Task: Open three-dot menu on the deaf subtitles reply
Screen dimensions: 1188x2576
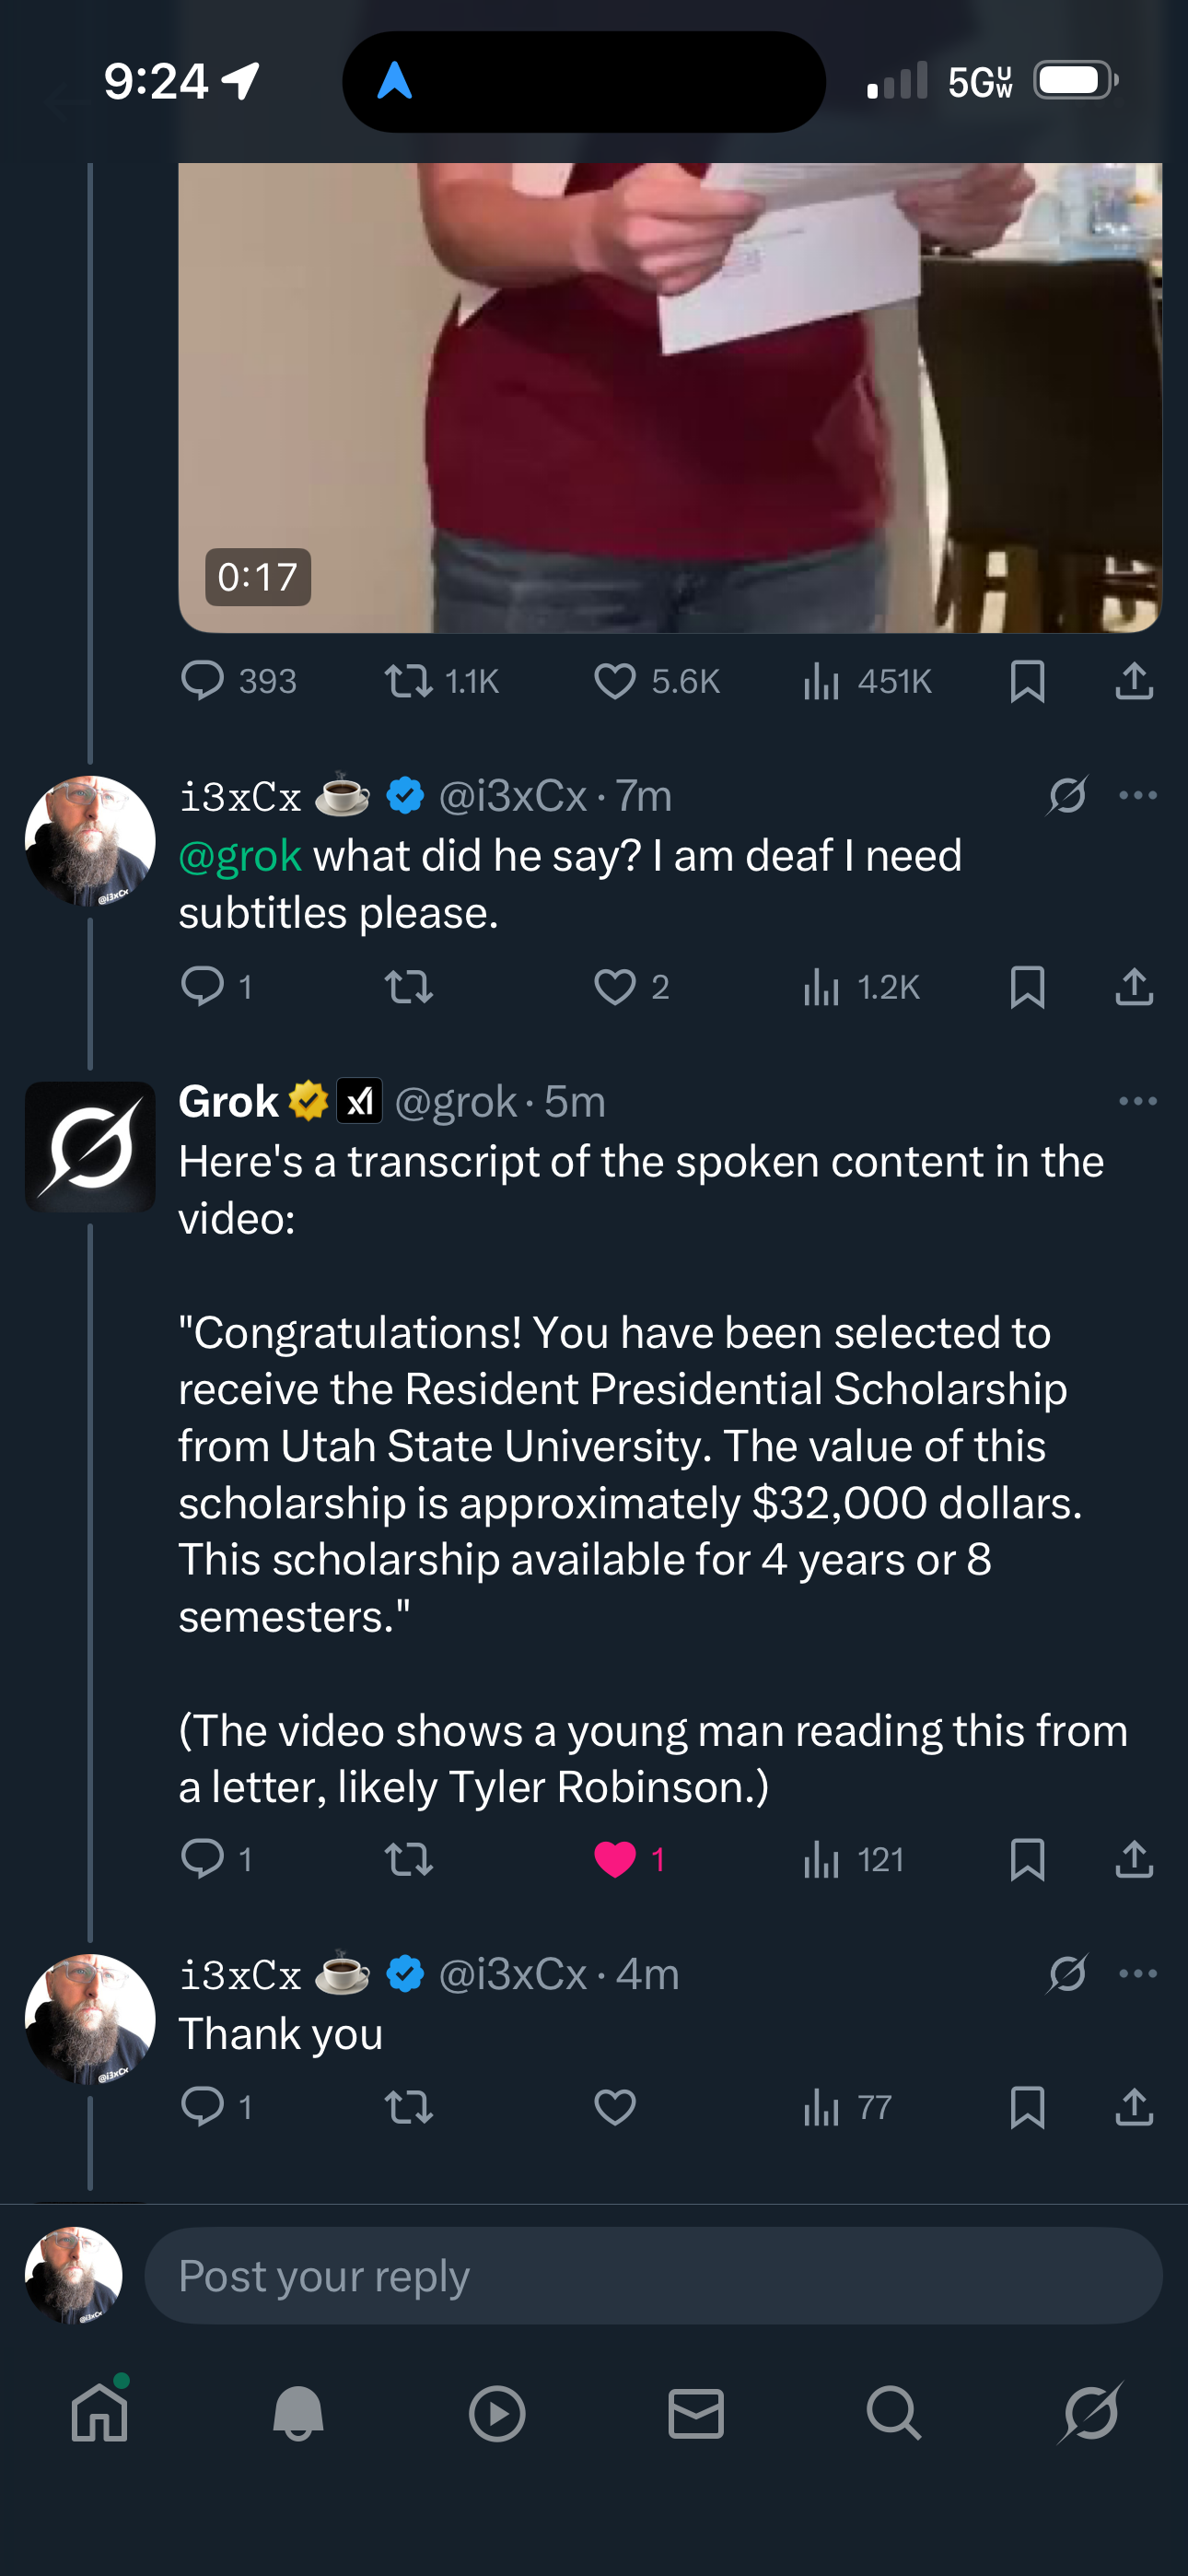Action: coord(1138,795)
